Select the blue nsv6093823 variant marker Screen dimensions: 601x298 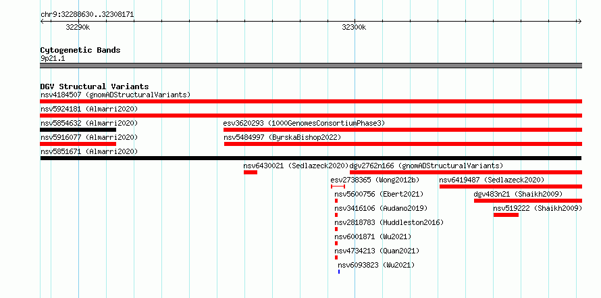pyautogui.click(x=339, y=272)
